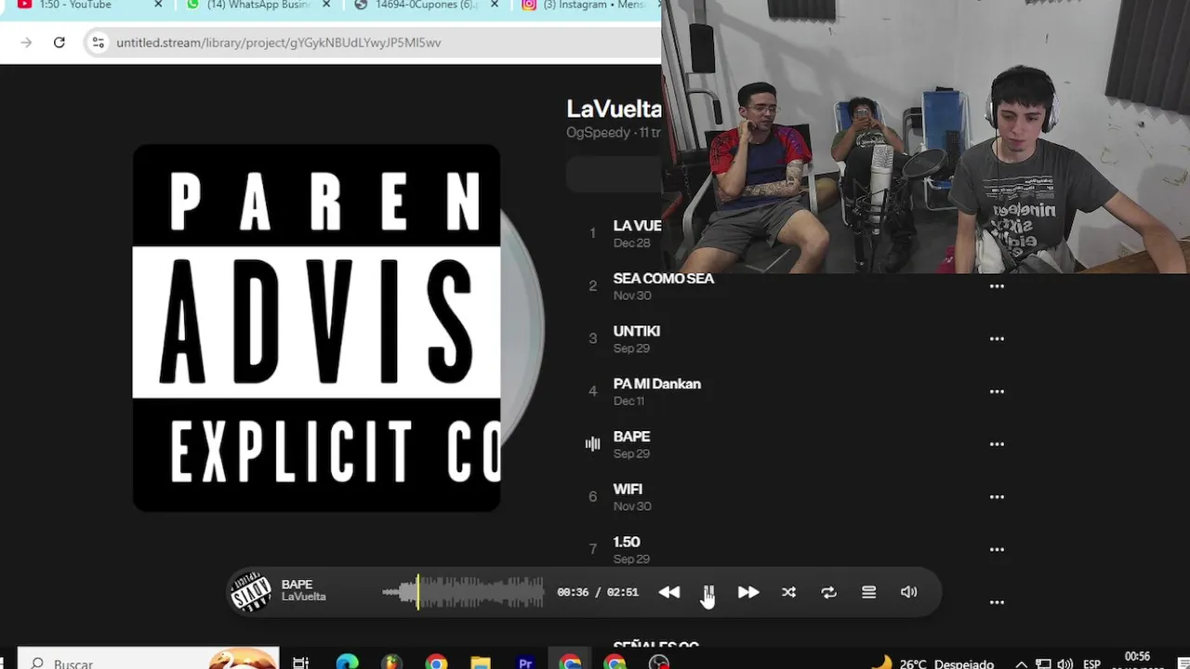Viewport: 1190px width, 669px height.
Task: Open options for PA MI Dankan
Action: coord(997,391)
